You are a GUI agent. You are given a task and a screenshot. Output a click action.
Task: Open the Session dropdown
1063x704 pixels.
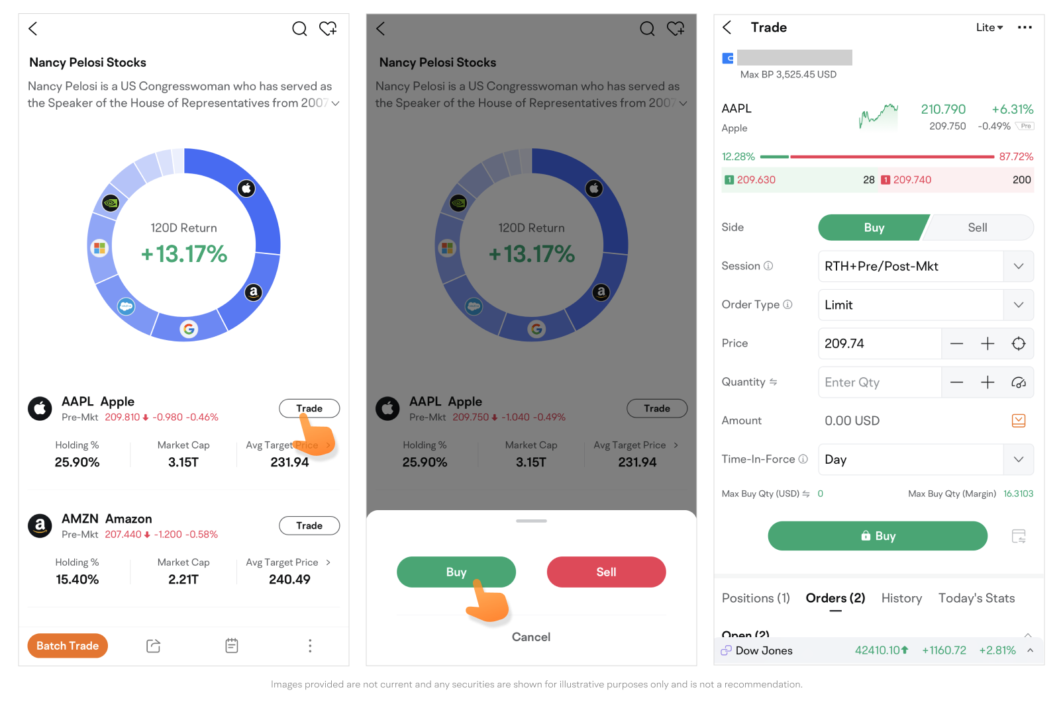click(x=925, y=266)
